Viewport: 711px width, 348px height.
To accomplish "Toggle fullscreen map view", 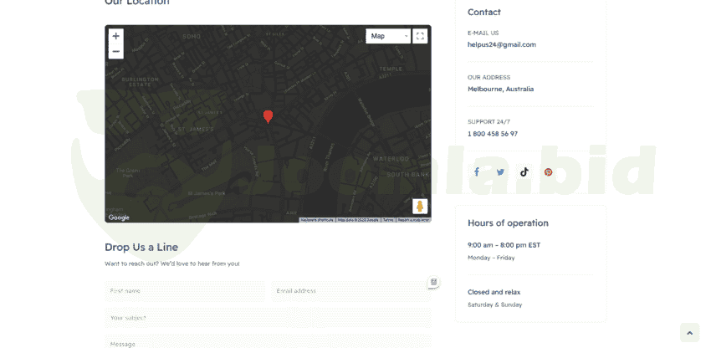I will pos(420,36).
